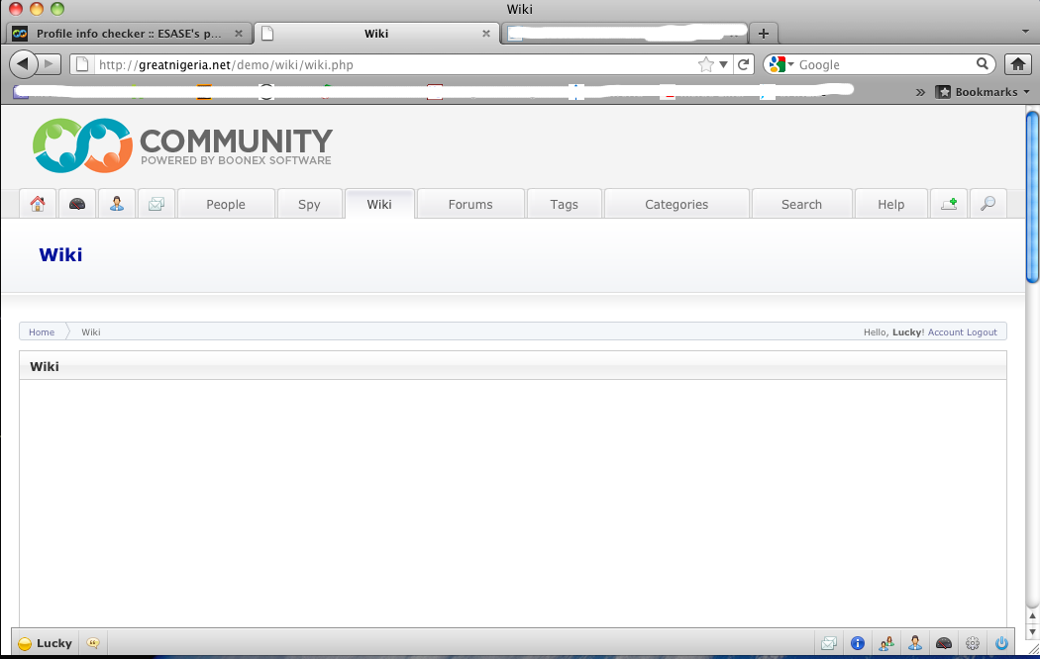The width and height of the screenshot is (1040, 659).
Task: Go to the site home icon
Action: coord(38,204)
